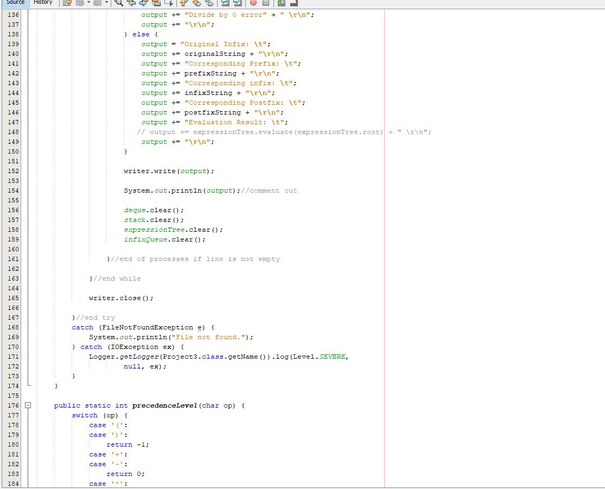Start macro recording with the red circle
605x489 pixels.
253,3
